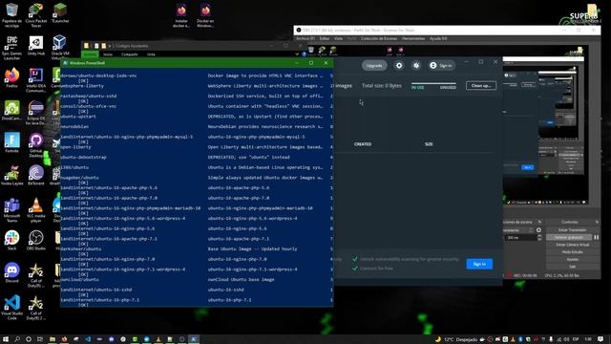Click the 'open-liberty' line in PowerShell
The image size is (611, 344).
click(76, 147)
